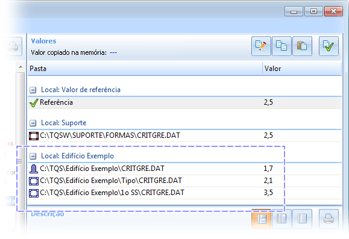Click green checkmark icon beside Referência

[x=34, y=103]
